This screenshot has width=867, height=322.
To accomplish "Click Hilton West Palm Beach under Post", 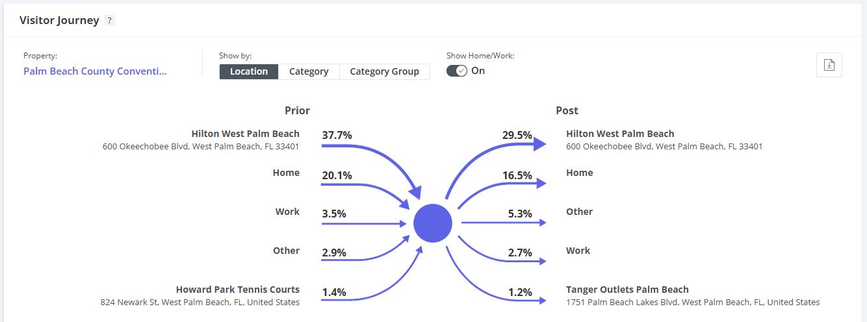I will point(620,134).
